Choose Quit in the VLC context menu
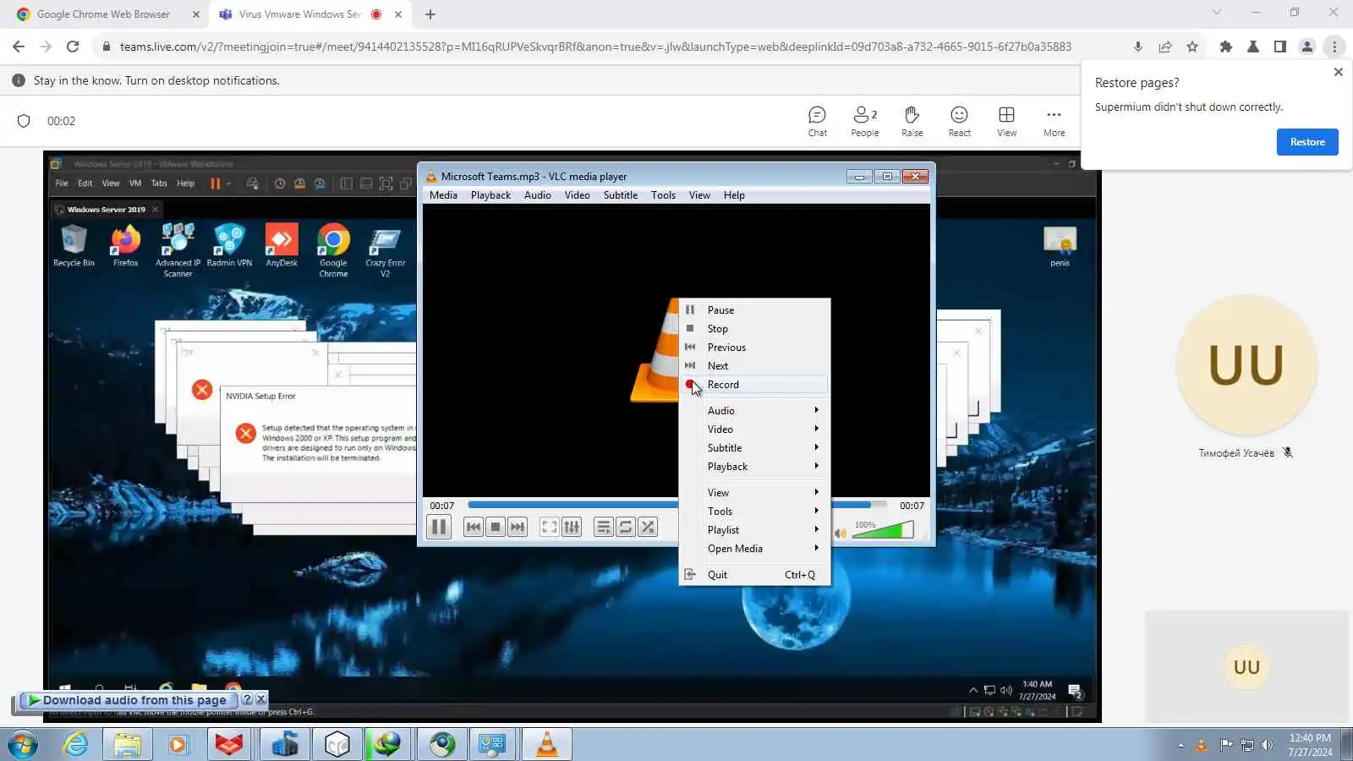This screenshot has height=761, width=1353. click(755, 575)
